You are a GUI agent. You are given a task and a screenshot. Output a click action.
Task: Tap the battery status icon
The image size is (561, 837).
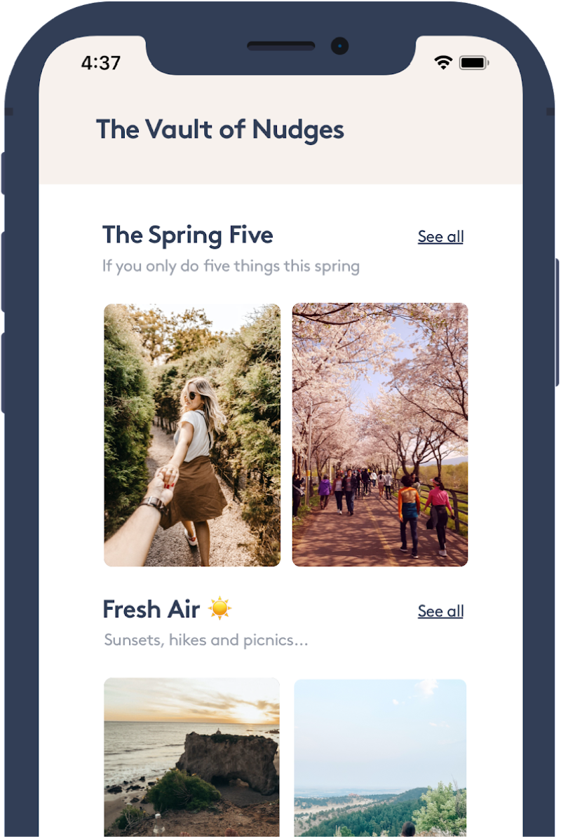pos(474,62)
